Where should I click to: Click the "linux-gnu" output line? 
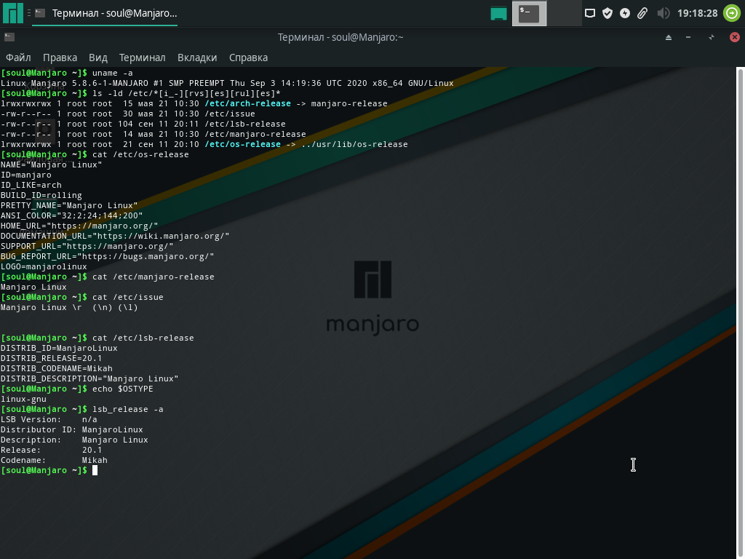point(23,400)
